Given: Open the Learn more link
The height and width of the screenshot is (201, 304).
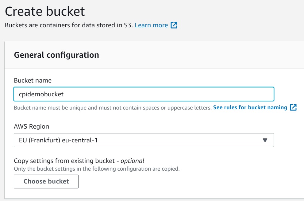Looking at the screenshot, I should [151, 25].
